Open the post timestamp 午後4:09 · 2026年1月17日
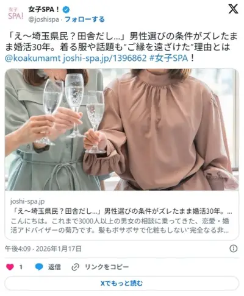The width and height of the screenshot is (244, 296). (43, 248)
